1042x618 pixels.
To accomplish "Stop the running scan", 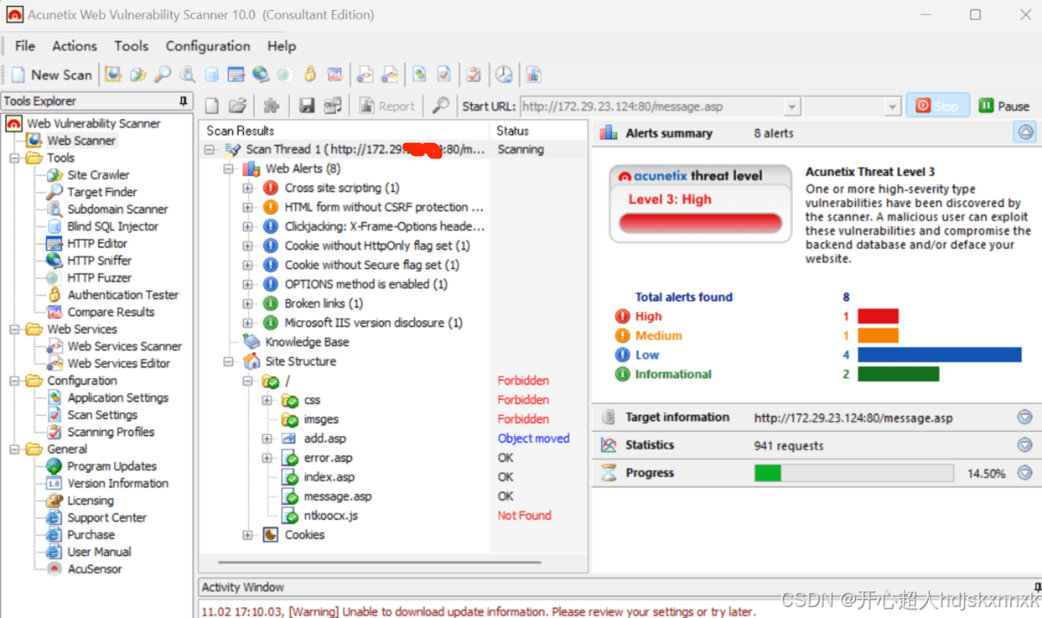I will point(937,105).
